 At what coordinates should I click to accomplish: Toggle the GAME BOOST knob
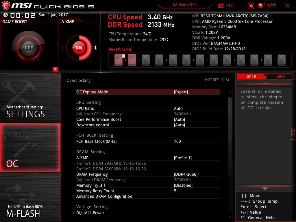[29, 48]
